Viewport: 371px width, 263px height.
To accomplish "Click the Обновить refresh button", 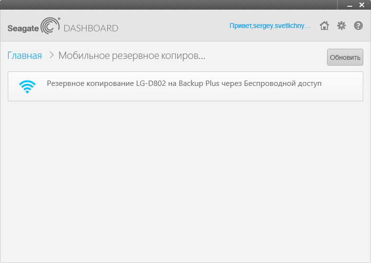I will 345,57.
